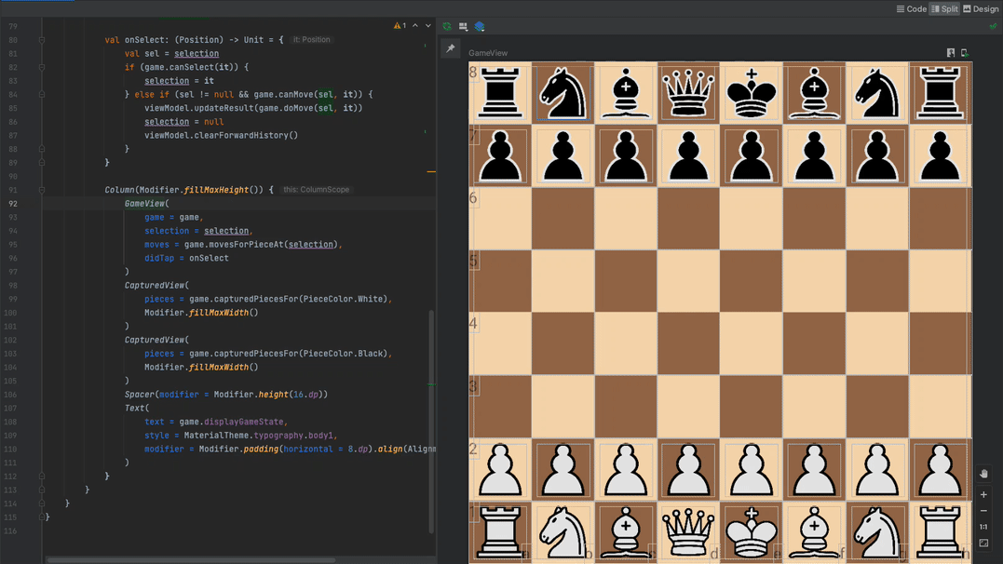Viewport: 1003px width, 564px height.
Task: Start interactive mode for GameView preview
Action: pyautogui.click(x=951, y=53)
